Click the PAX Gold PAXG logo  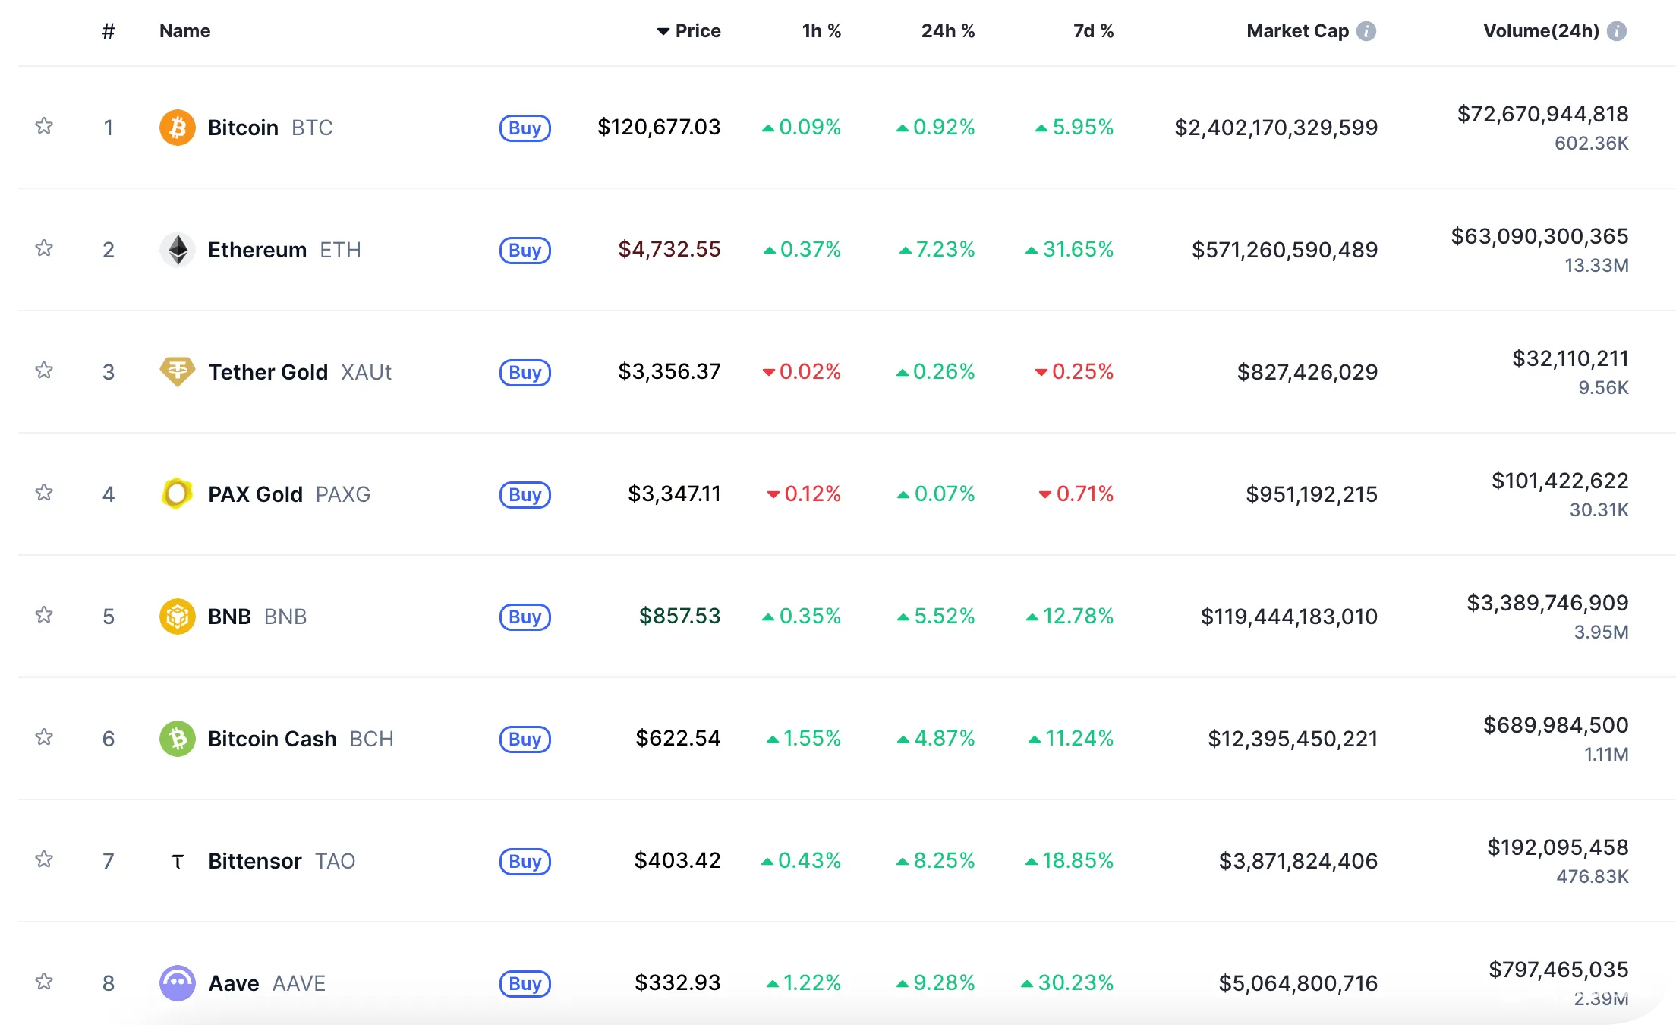coord(177,494)
